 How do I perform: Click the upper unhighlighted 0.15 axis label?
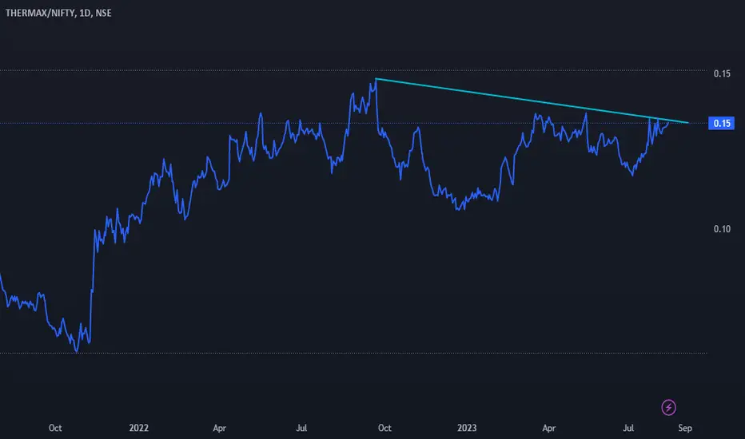pos(722,73)
